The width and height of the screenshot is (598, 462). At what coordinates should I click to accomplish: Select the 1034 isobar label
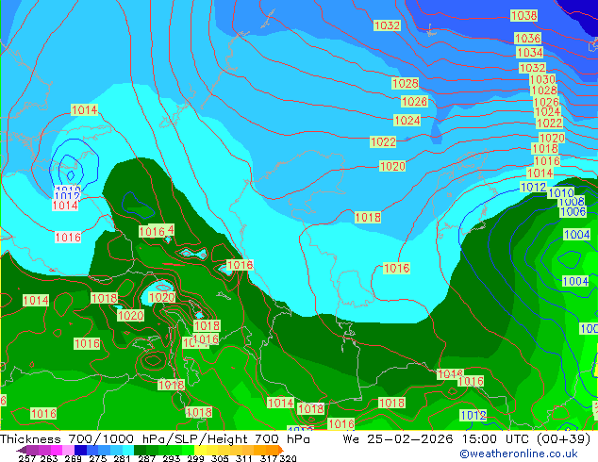pyautogui.click(x=529, y=52)
